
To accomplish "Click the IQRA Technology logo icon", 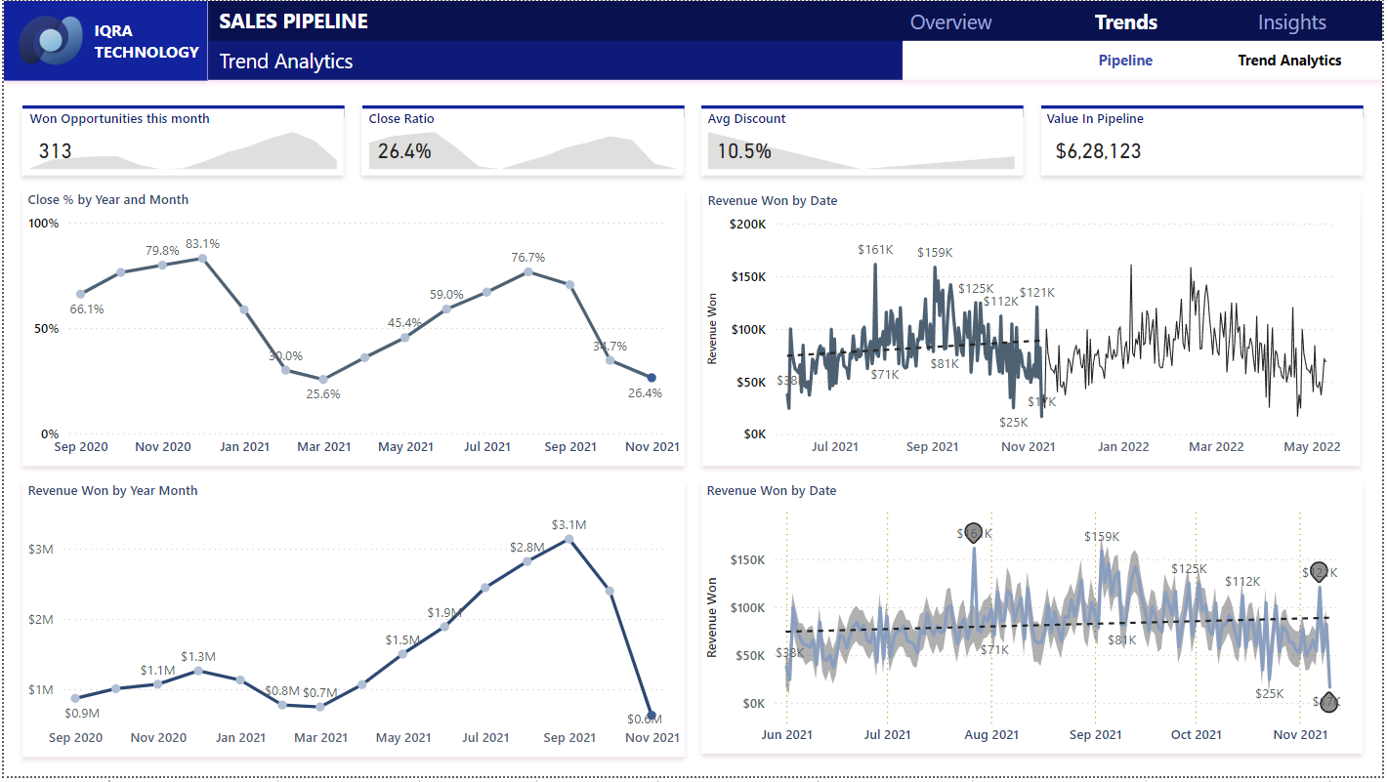I will click(x=51, y=40).
